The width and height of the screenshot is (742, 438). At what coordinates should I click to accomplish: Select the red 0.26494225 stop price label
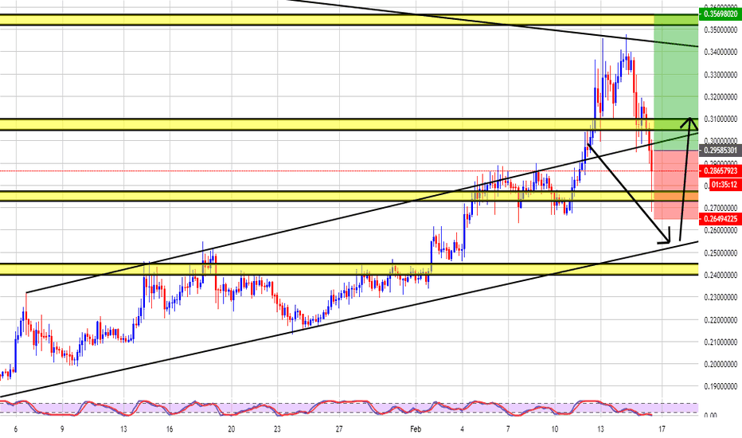point(721,218)
